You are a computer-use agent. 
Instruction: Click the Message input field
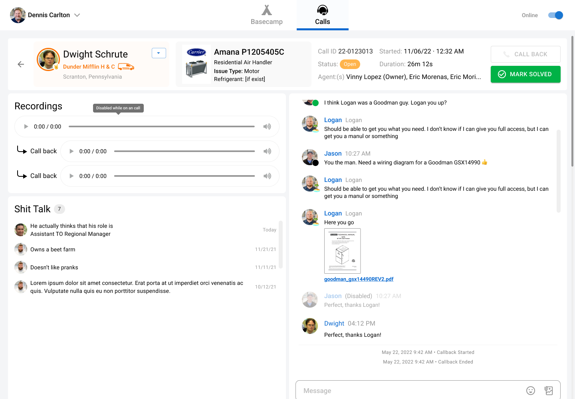pyautogui.click(x=411, y=391)
